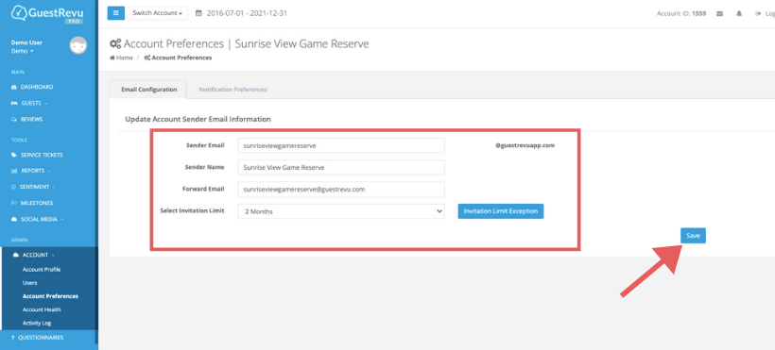Select the Email Configuration tab

148,90
